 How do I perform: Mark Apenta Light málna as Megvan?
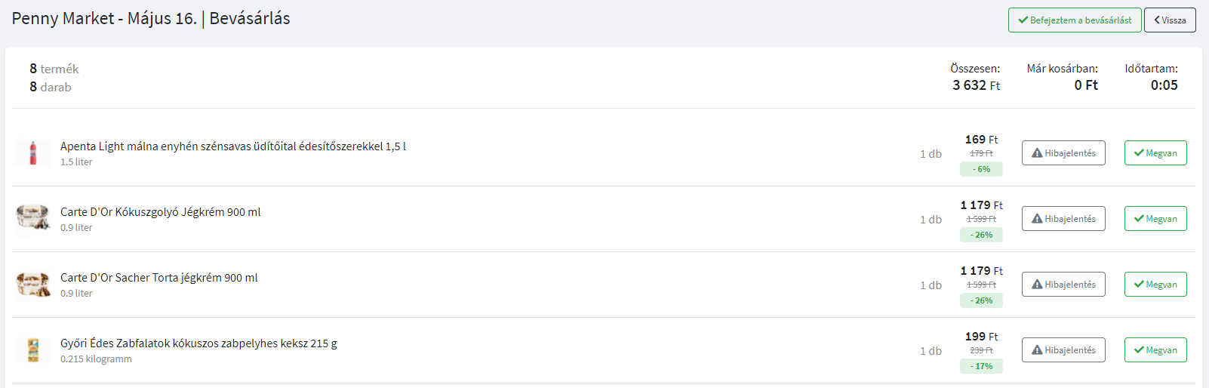pyautogui.click(x=1155, y=153)
